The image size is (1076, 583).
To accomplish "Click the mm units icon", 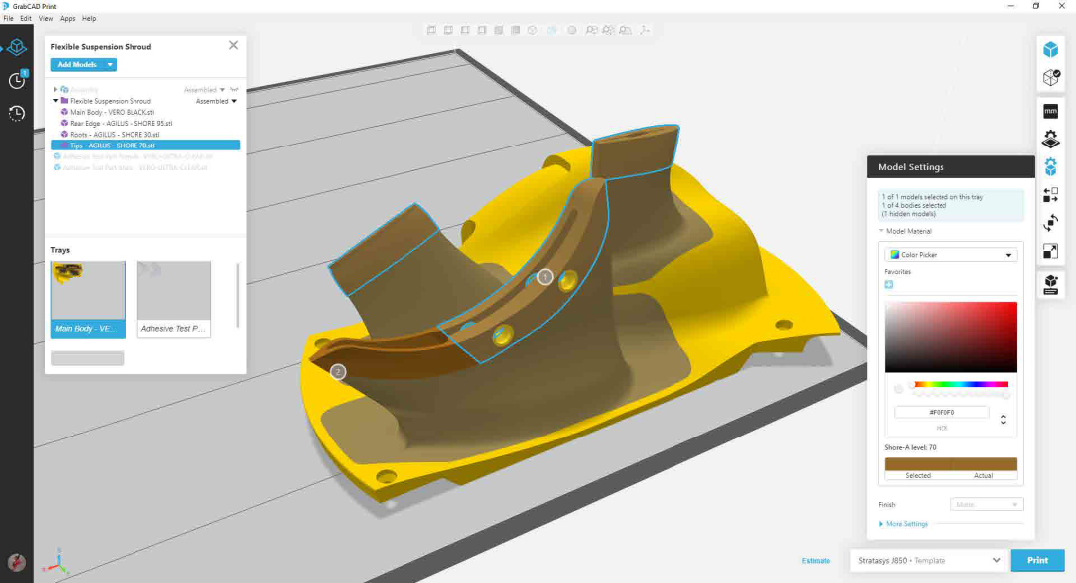I will [1050, 112].
